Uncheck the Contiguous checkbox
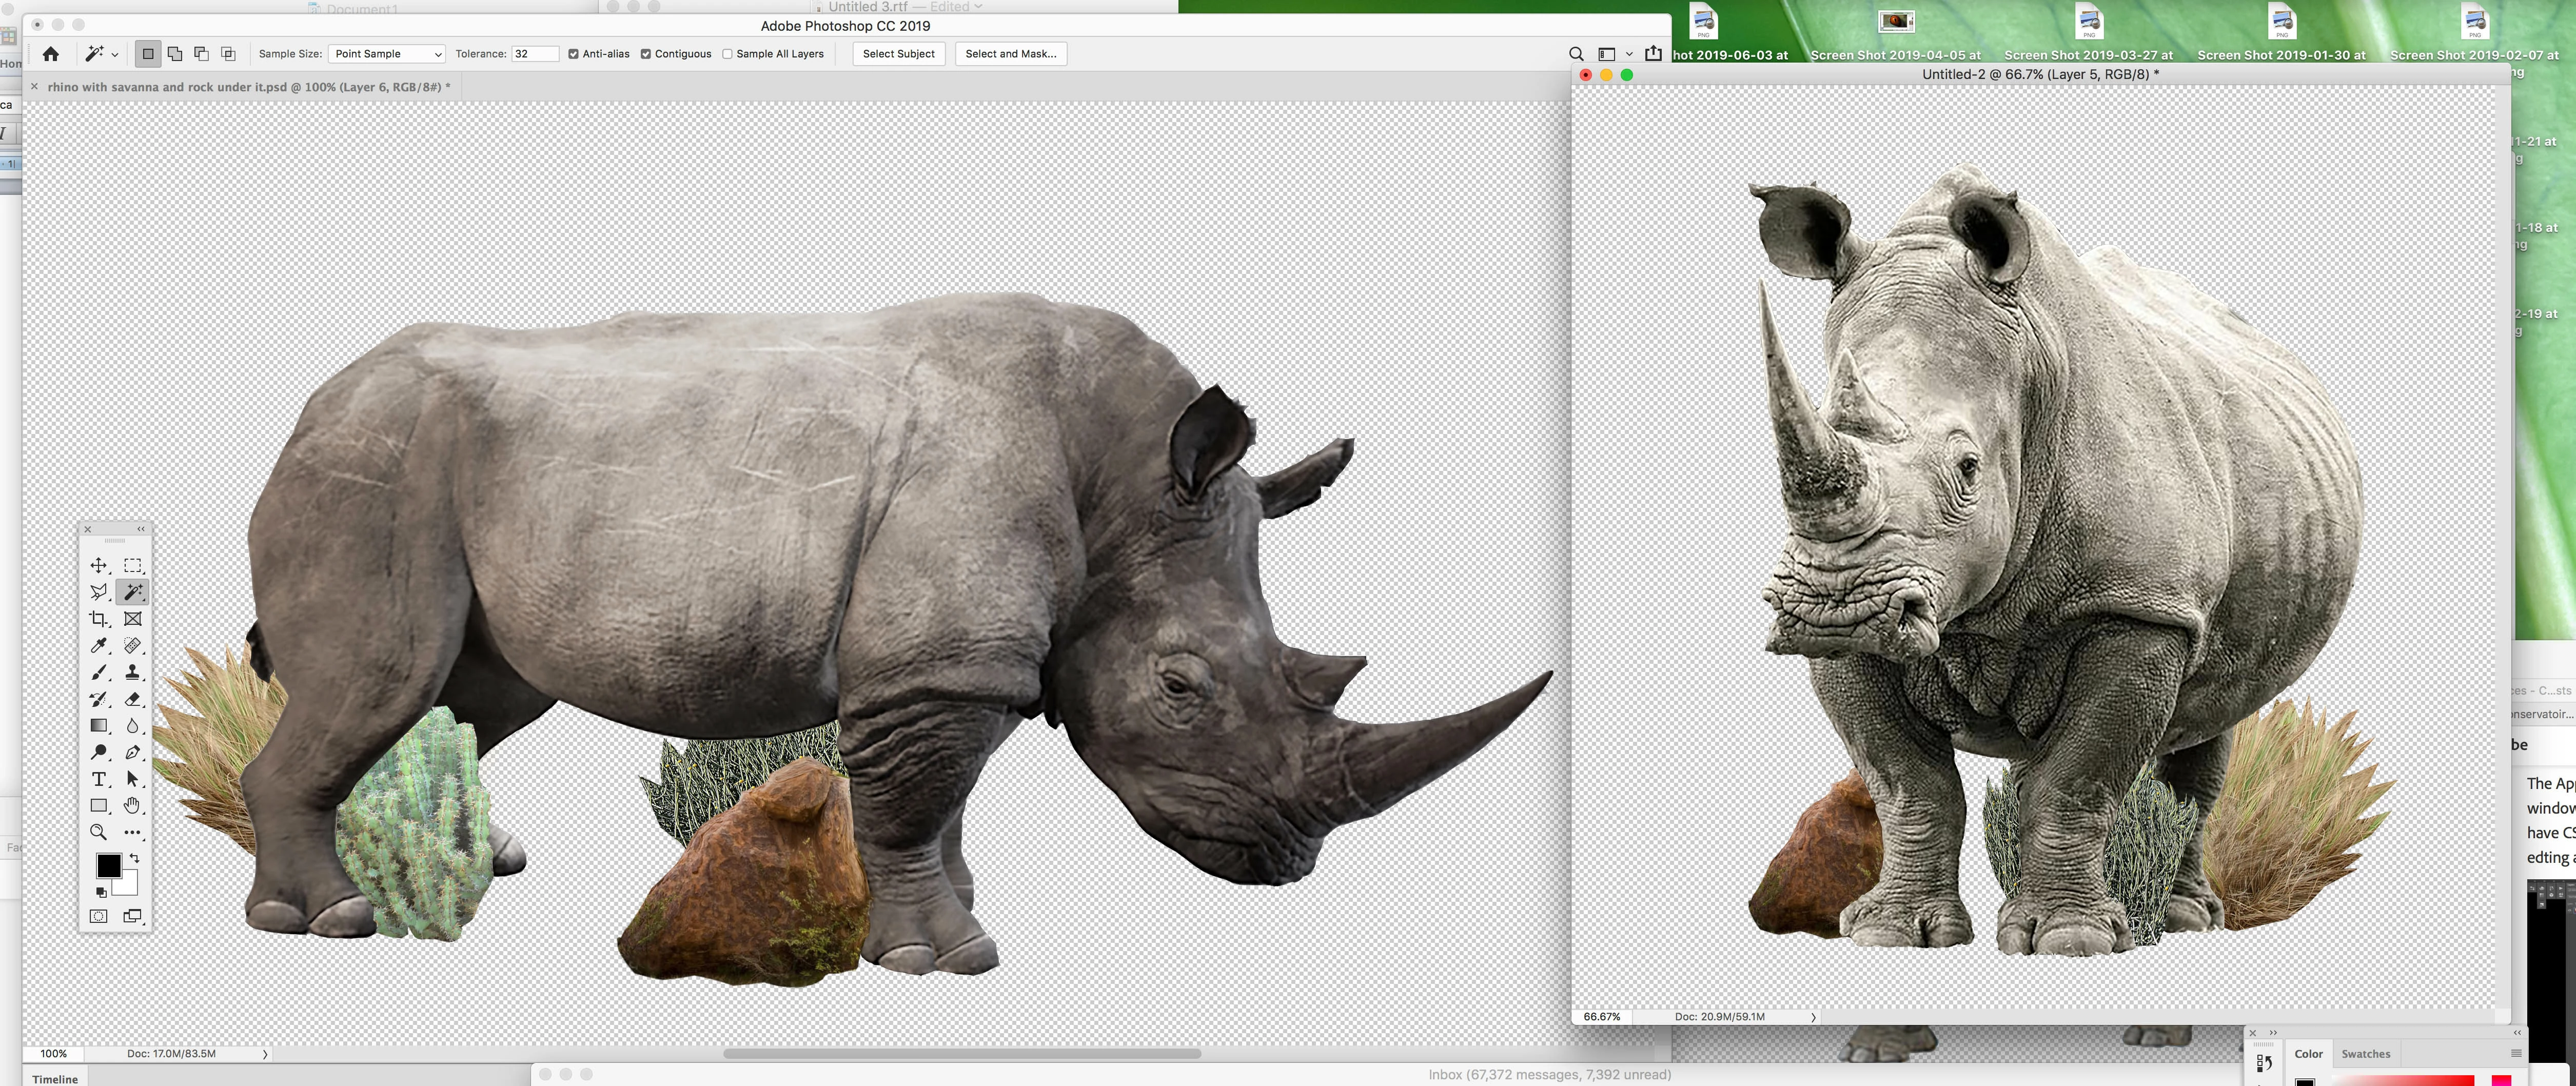Viewport: 2576px width, 1086px height. [x=646, y=54]
